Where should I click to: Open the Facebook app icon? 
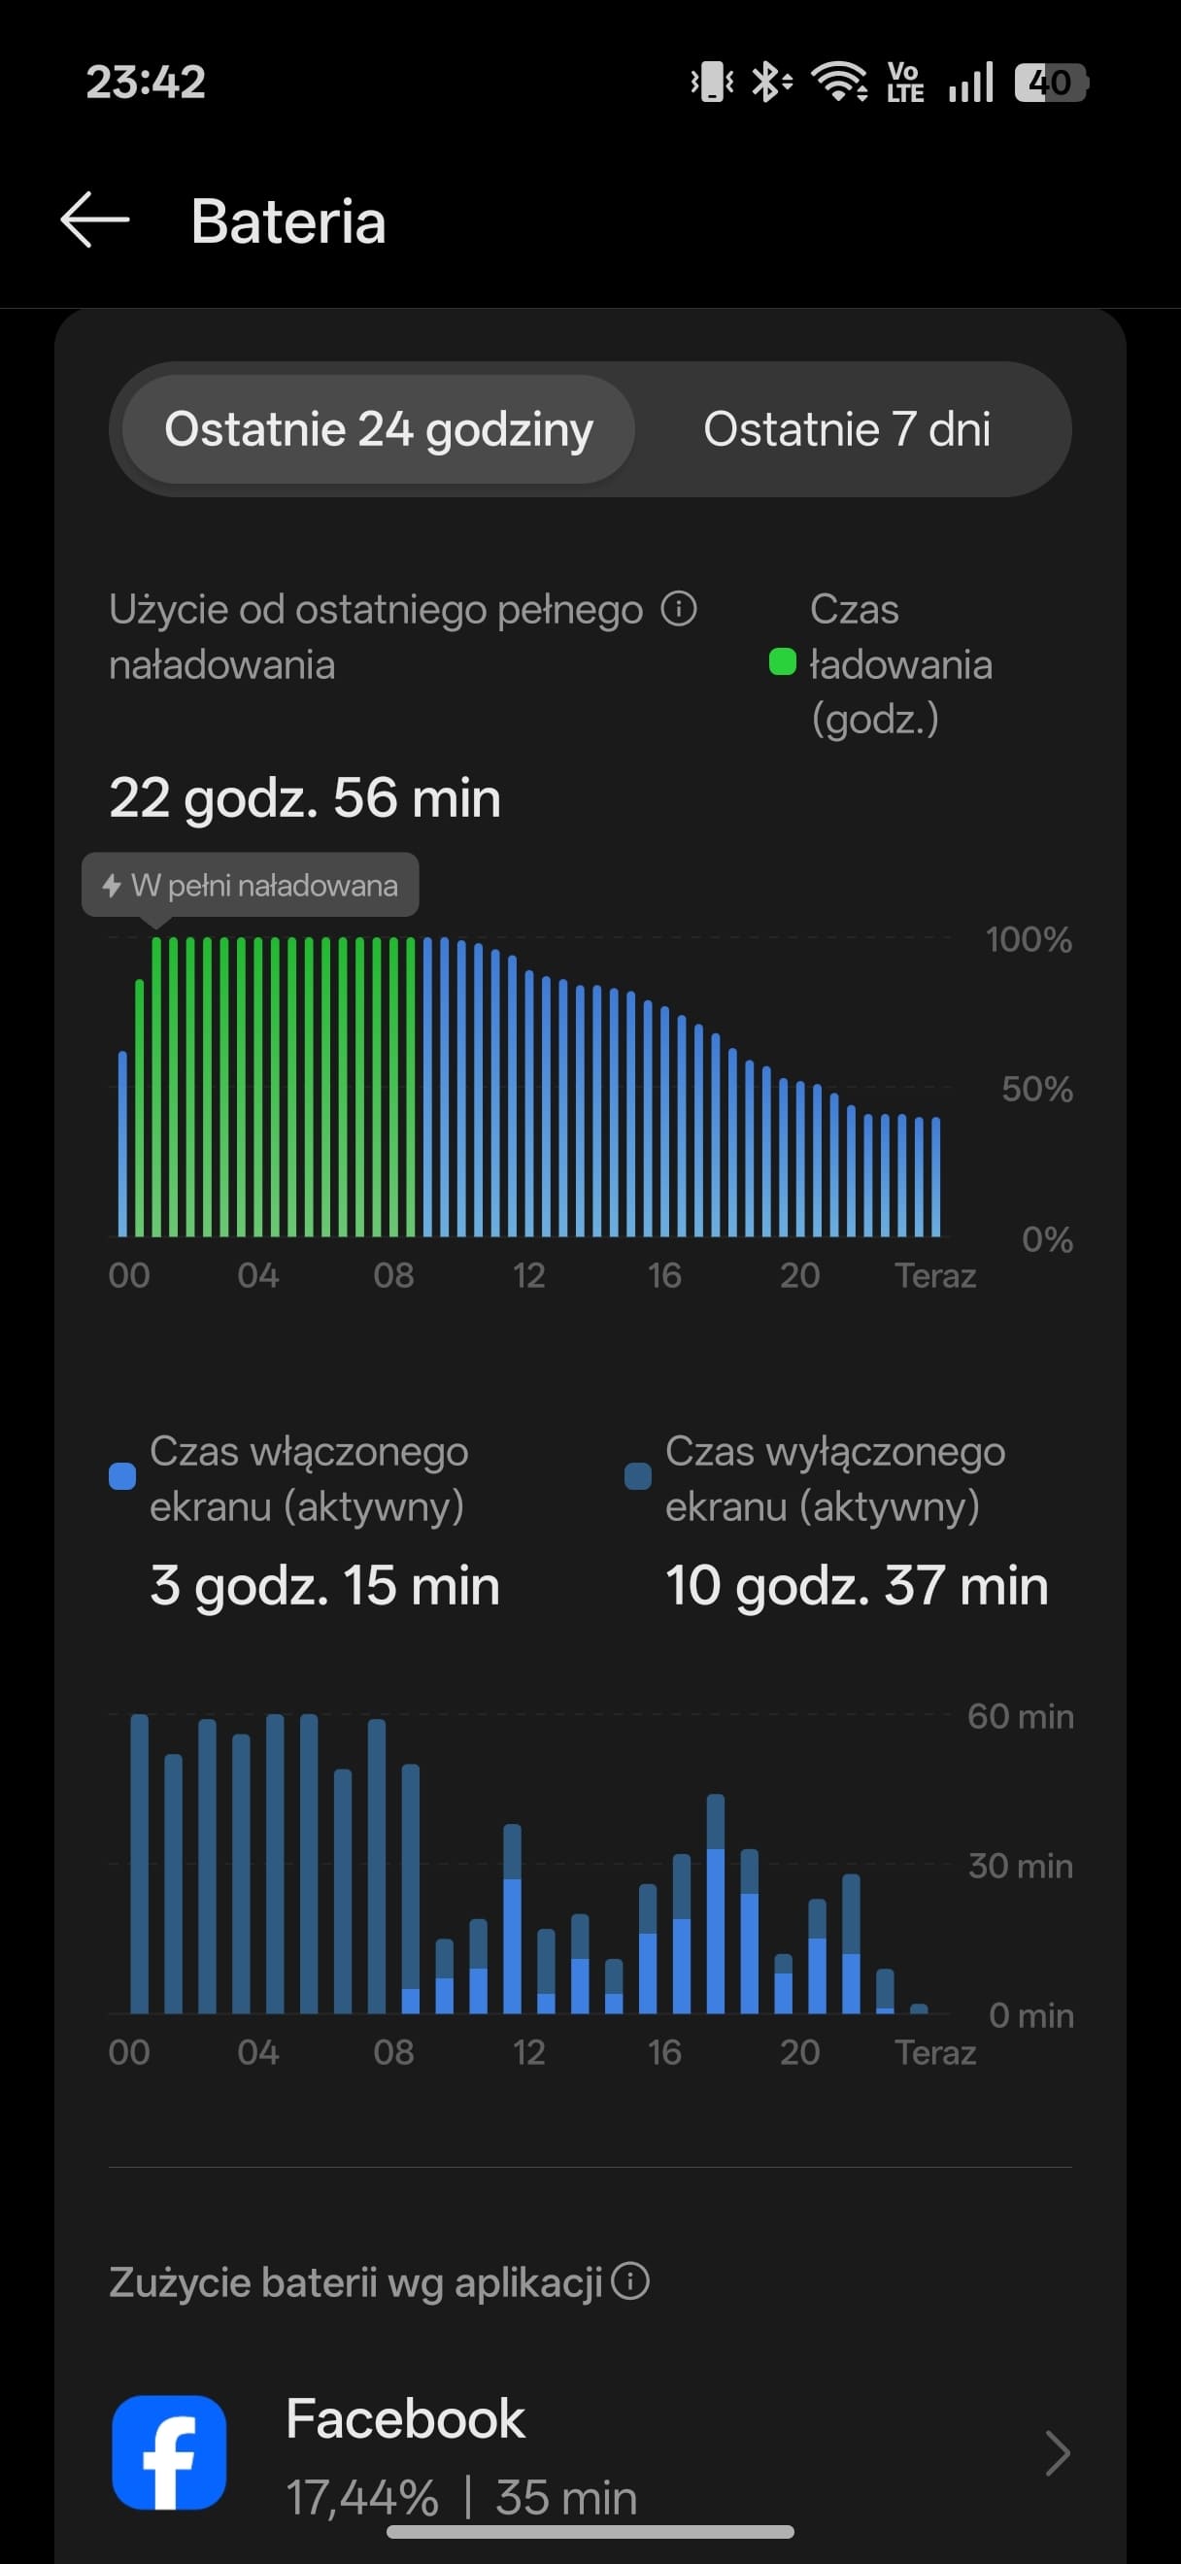click(169, 2451)
